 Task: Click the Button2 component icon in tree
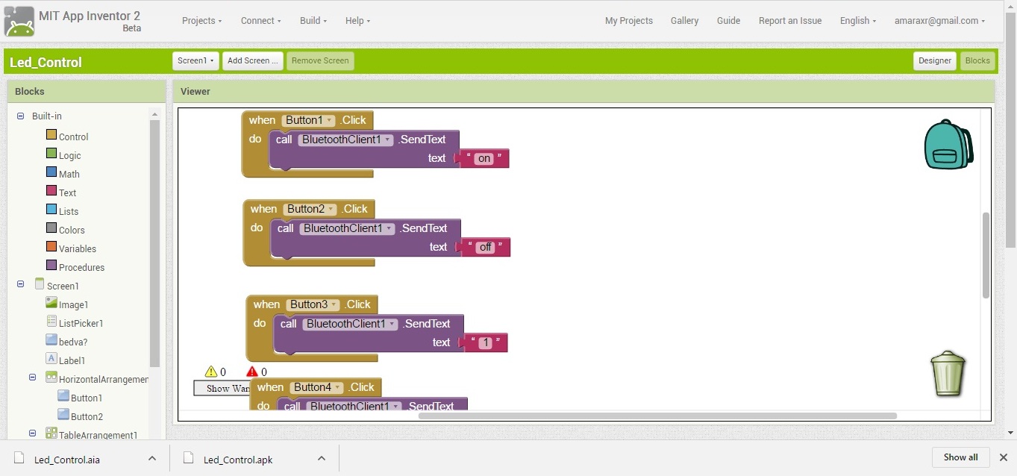(x=63, y=415)
